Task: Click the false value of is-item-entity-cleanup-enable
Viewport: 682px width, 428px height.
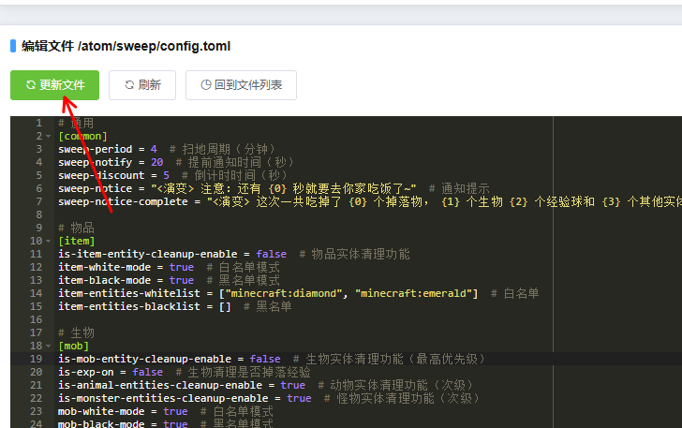Action: [x=272, y=254]
